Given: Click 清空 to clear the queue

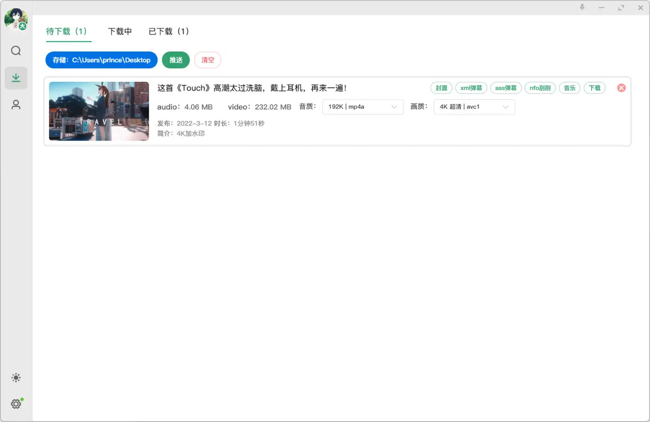Looking at the screenshot, I should [208, 60].
